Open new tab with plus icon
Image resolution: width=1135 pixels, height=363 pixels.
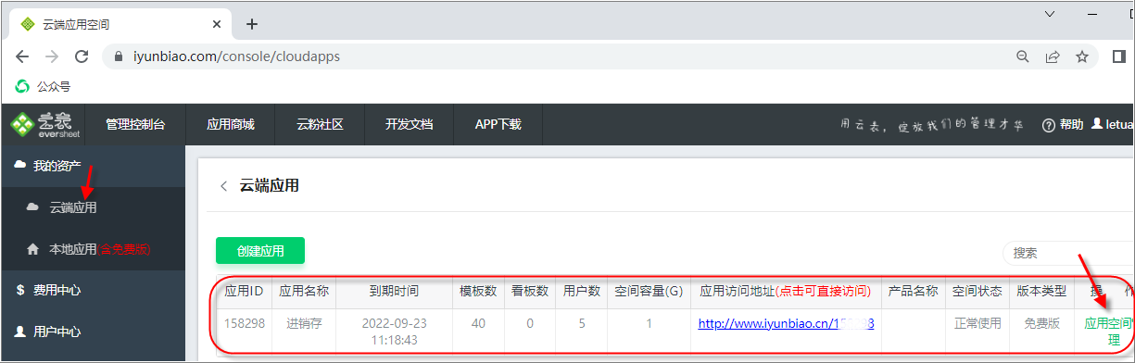[x=252, y=24]
